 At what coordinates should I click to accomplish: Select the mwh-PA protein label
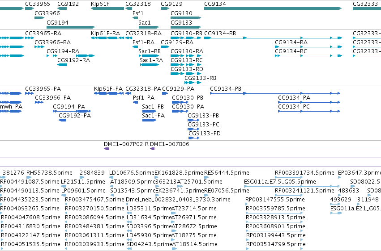(x=11, y=107)
